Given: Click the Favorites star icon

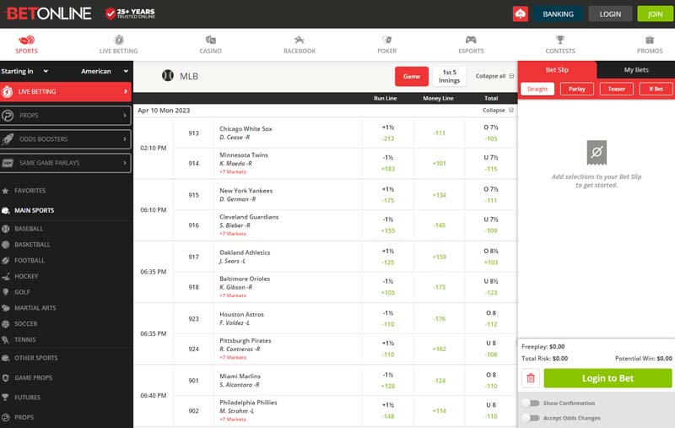Looking at the screenshot, I should pos(5,190).
